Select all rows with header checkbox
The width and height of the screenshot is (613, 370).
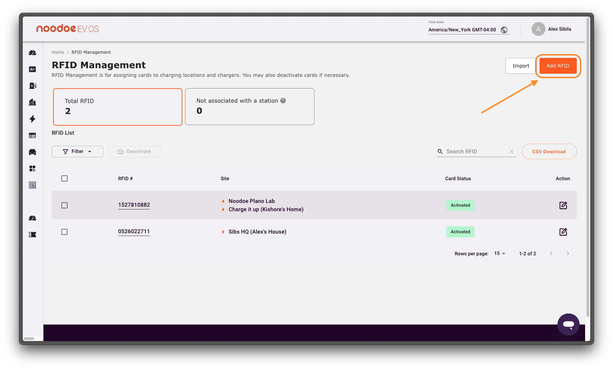[x=64, y=178]
